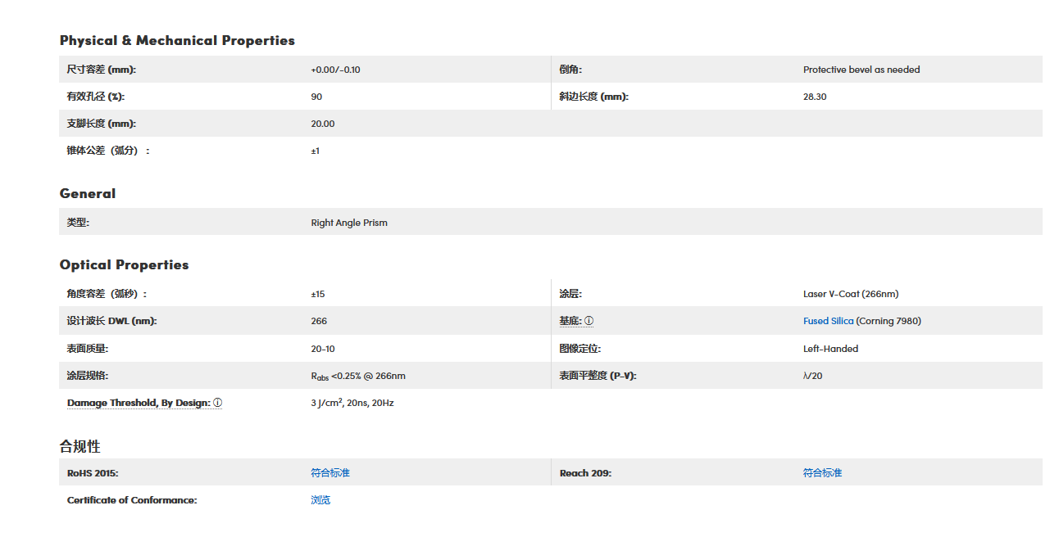Click the General section heading
The height and width of the screenshot is (537, 1059).
pyautogui.click(x=88, y=193)
